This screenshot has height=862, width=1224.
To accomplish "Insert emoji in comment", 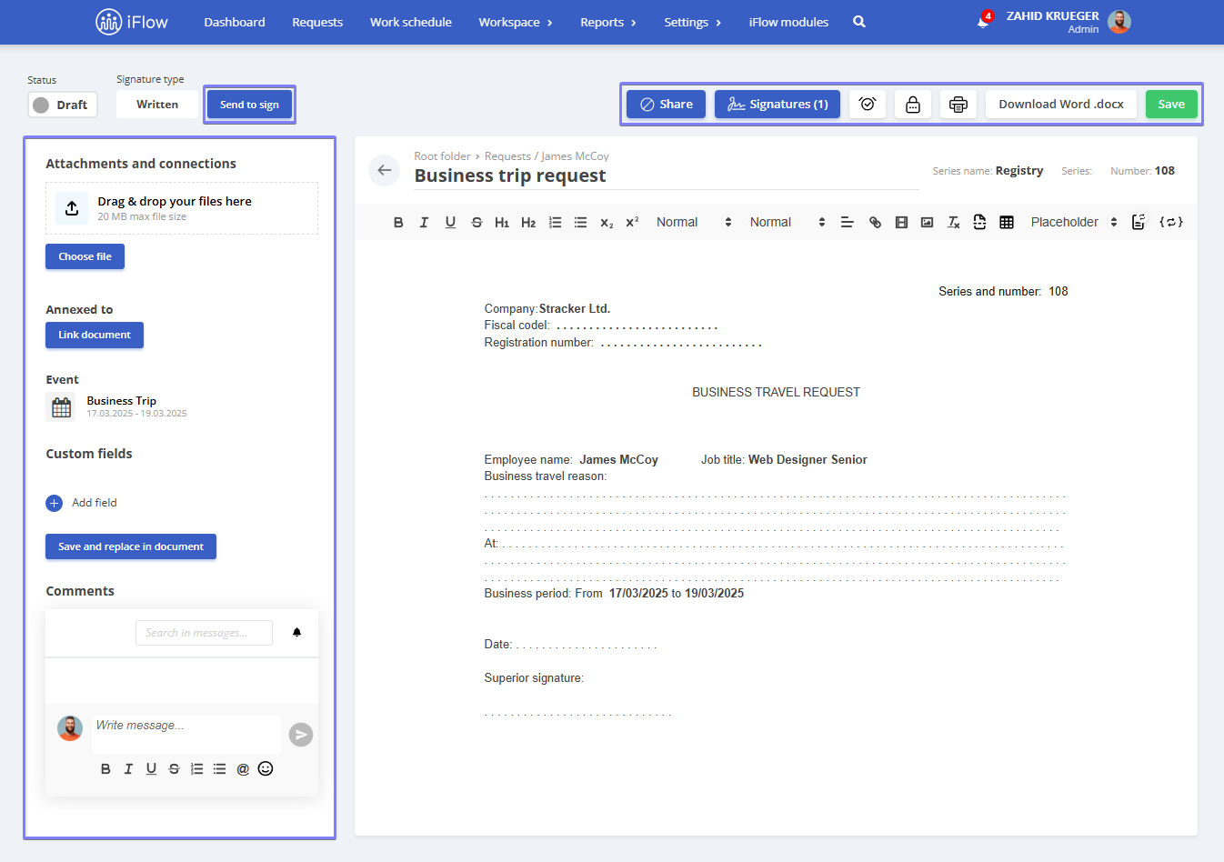I will tap(266, 768).
